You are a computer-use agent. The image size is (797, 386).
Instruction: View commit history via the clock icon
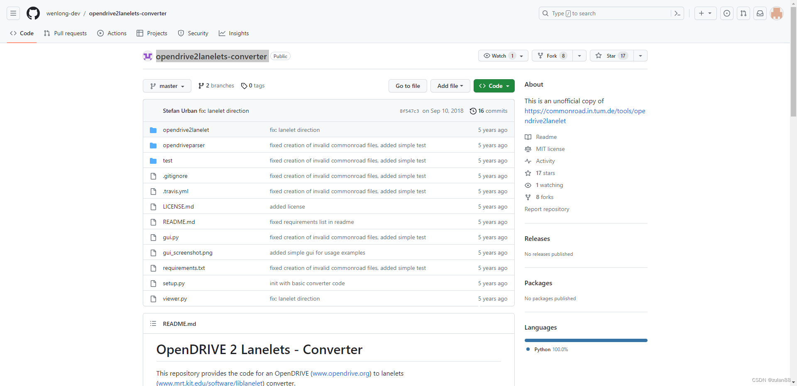point(473,111)
